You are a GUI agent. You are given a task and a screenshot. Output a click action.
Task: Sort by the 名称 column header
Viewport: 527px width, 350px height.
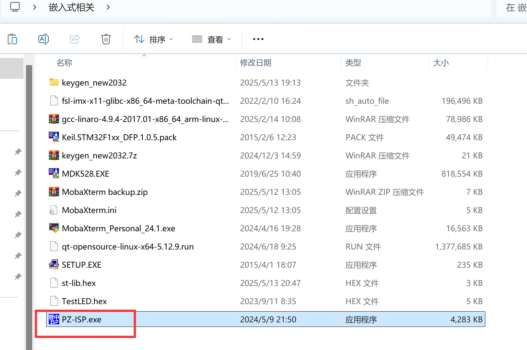pyautogui.click(x=64, y=63)
